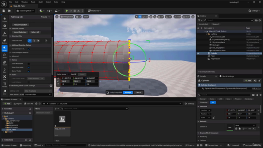
Task: Click the Scale lock ratio icon
Action: pos(214,118)
